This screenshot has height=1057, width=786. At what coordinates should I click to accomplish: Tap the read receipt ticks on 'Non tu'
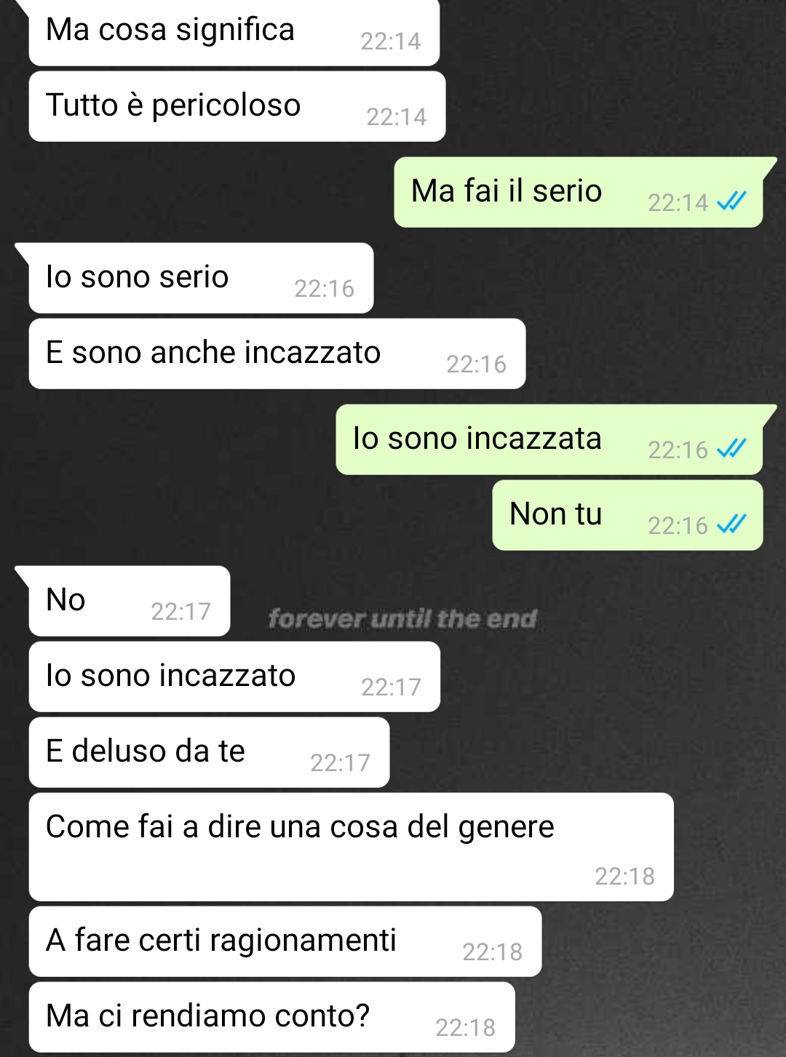[731, 524]
